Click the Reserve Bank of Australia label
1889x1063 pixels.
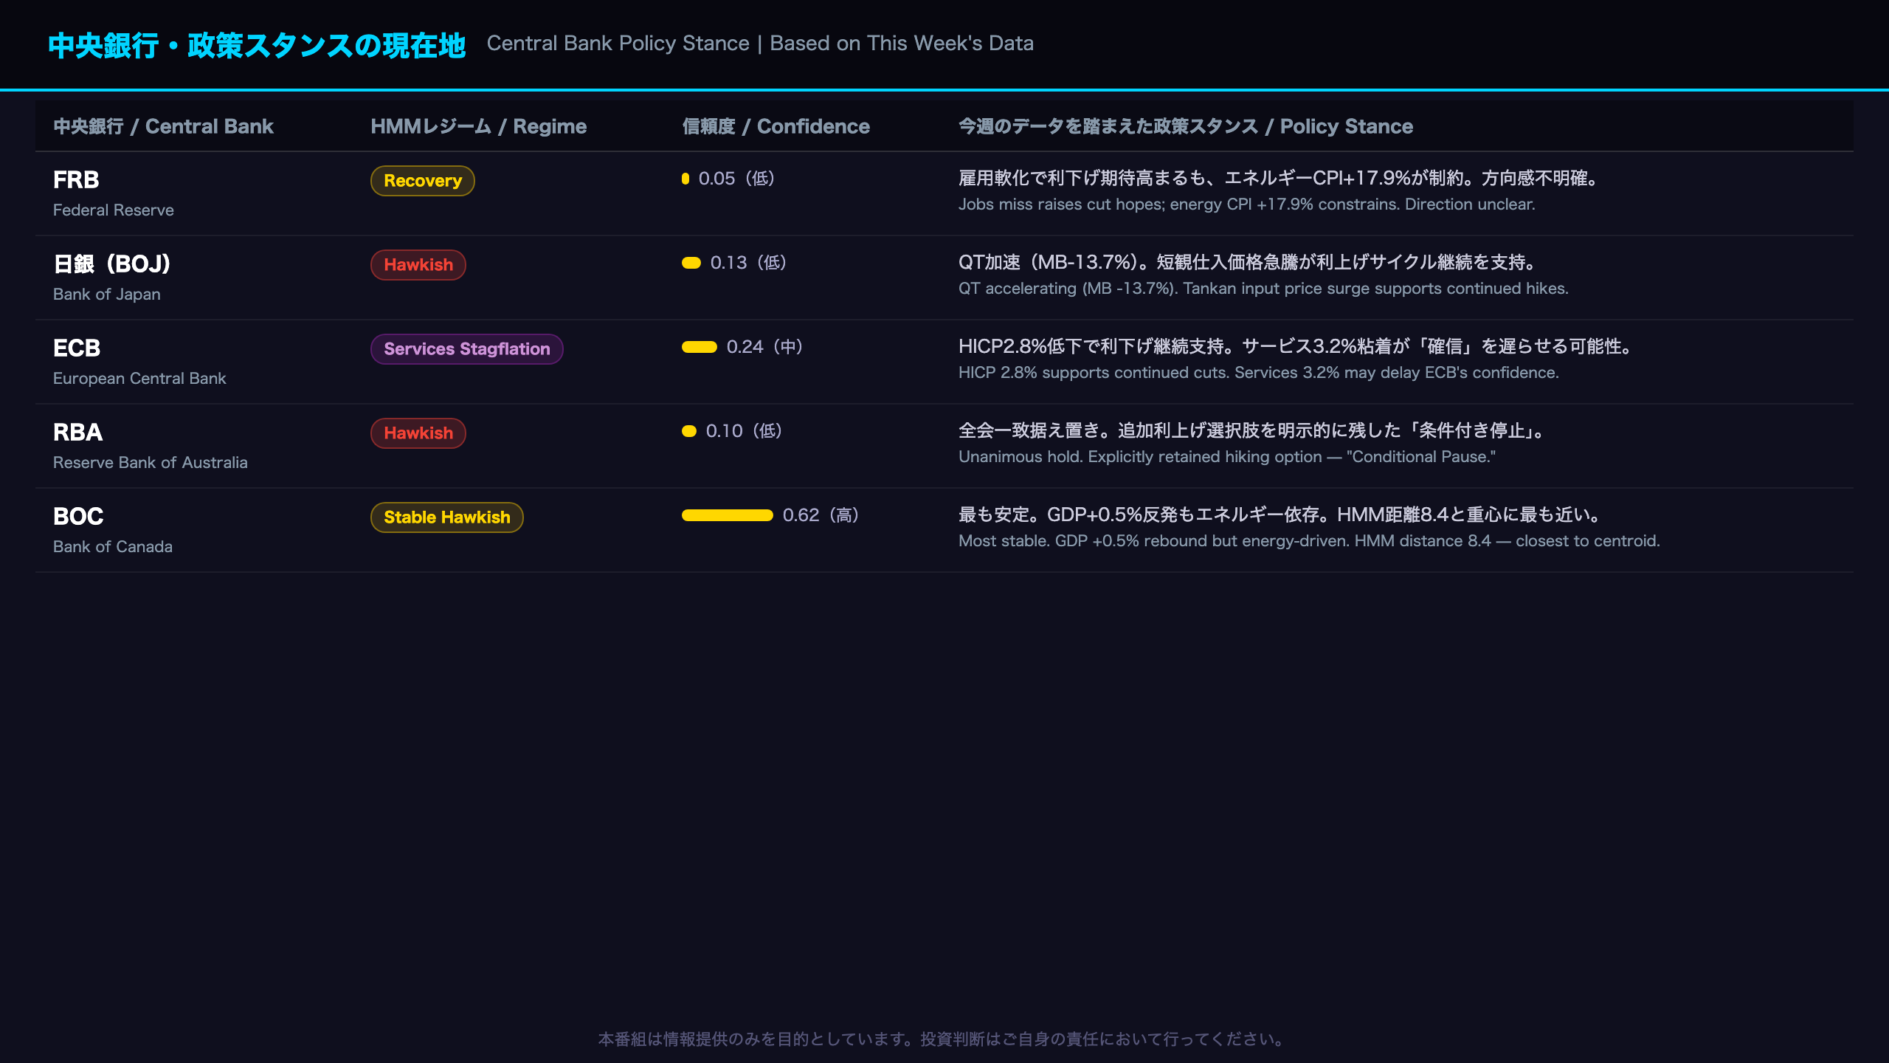coord(151,462)
